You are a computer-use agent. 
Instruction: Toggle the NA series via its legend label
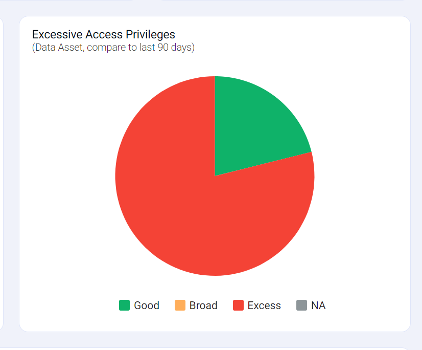click(x=318, y=305)
